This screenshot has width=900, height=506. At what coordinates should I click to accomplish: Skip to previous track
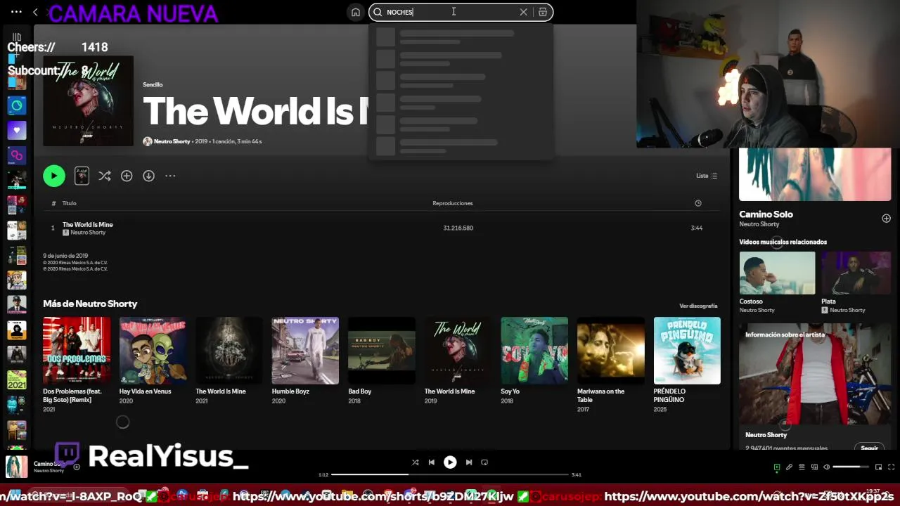click(431, 462)
